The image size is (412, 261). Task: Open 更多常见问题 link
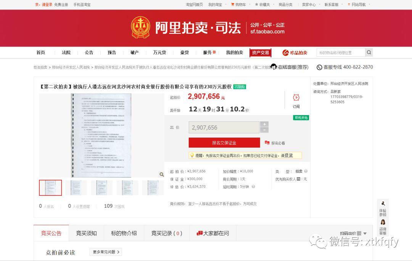106,252
